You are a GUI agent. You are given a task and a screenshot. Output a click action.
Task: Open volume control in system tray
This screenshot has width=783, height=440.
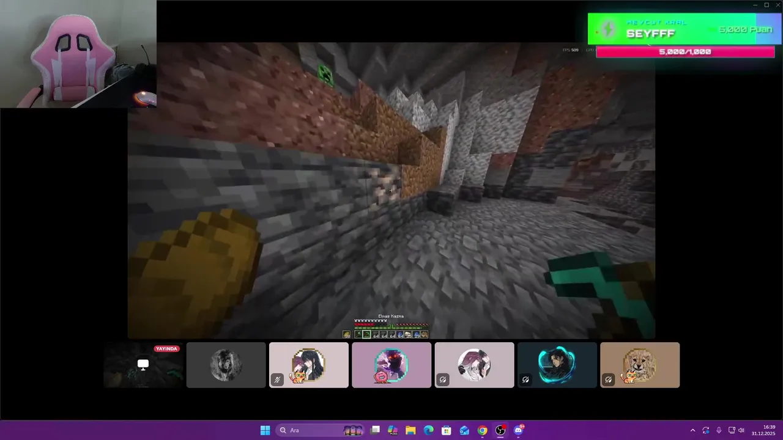pyautogui.click(x=741, y=430)
